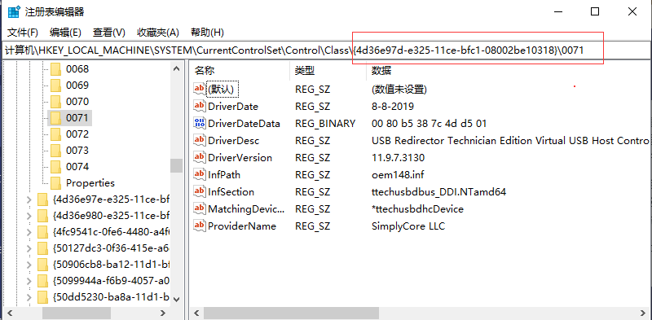Click the DriverDateData binary value icon
652x320 pixels.
tap(200, 123)
